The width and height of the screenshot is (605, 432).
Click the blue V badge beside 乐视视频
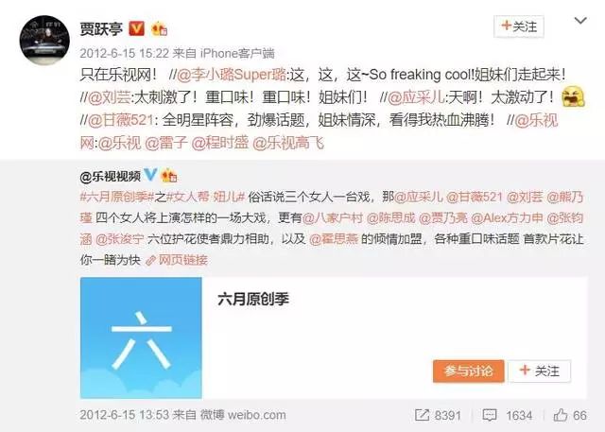[150, 175]
